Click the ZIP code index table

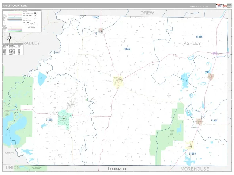coord(13,50)
